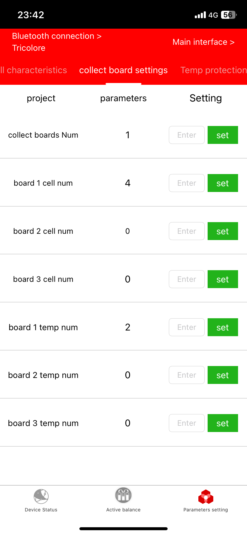Go to Main interface link
Screen dimensions: 247x535
click(203, 42)
